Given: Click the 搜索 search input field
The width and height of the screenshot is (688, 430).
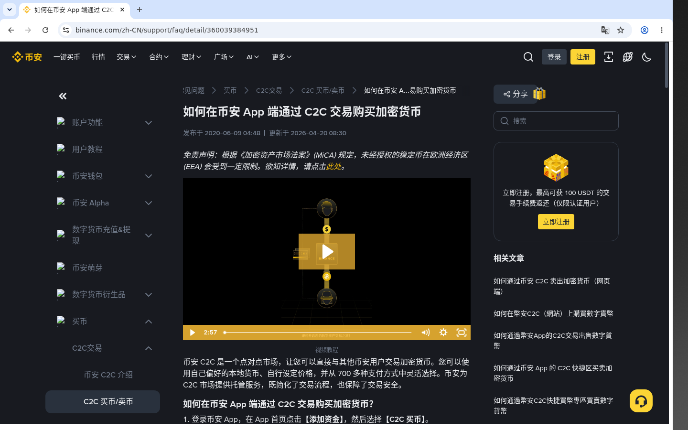Looking at the screenshot, I should pos(556,121).
